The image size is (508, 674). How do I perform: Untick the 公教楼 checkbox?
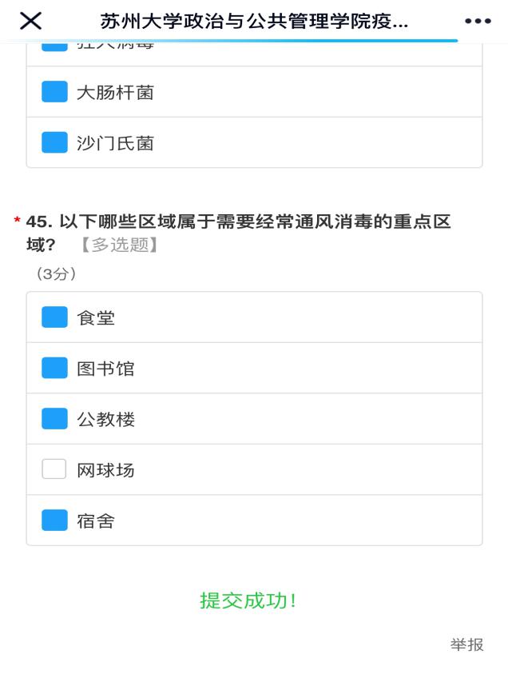(x=54, y=418)
